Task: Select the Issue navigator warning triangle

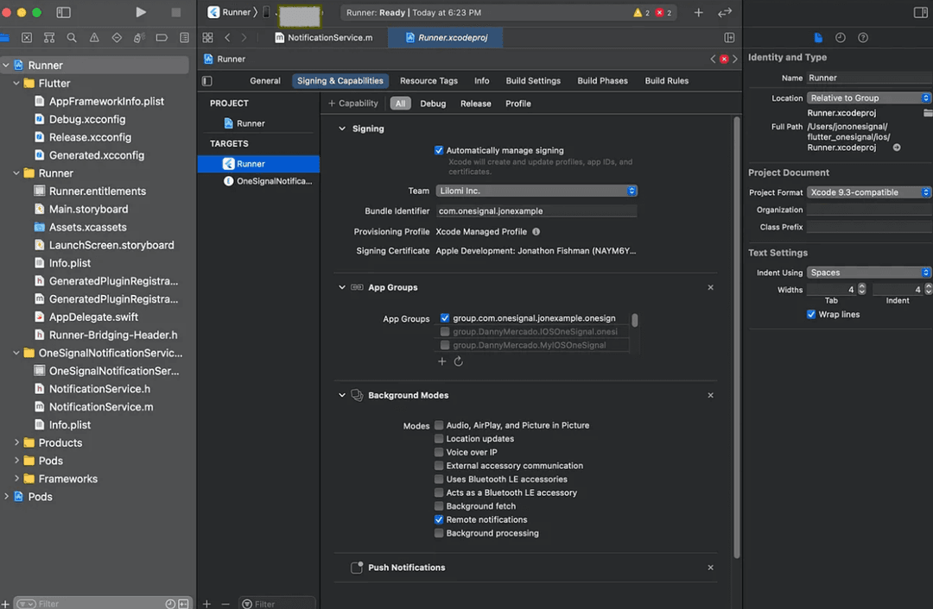Action: pyautogui.click(x=95, y=38)
